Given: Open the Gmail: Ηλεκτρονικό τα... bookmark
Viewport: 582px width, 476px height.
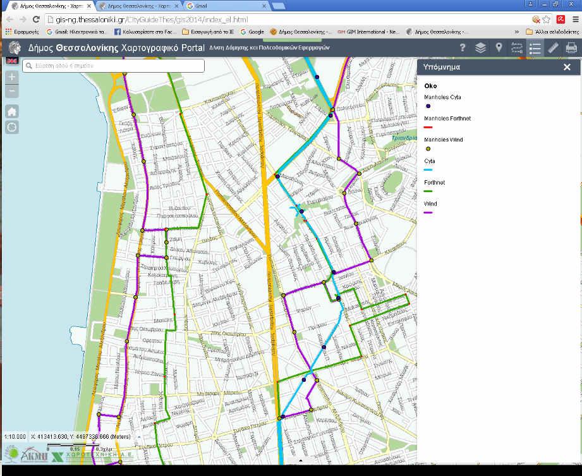Looking at the screenshot, I should click(x=76, y=32).
